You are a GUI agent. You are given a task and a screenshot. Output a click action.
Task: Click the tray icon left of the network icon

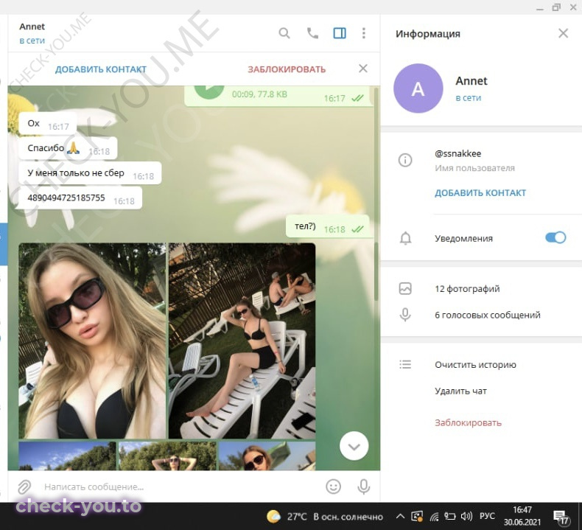(x=417, y=516)
